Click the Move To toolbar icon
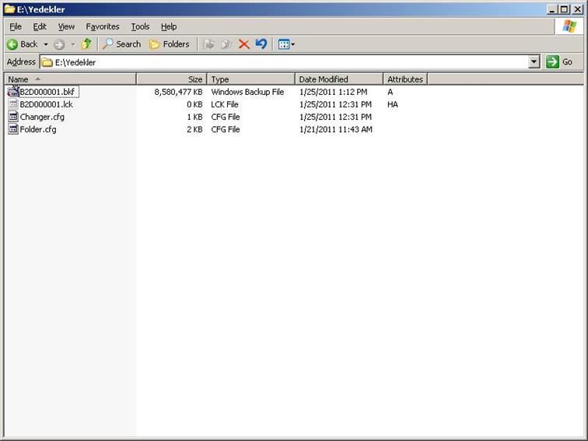This screenshot has width=588, height=441. click(x=209, y=44)
